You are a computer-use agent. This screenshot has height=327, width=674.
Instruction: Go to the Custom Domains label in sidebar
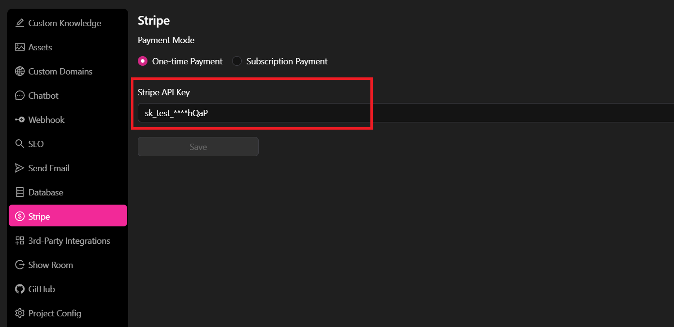pos(60,72)
